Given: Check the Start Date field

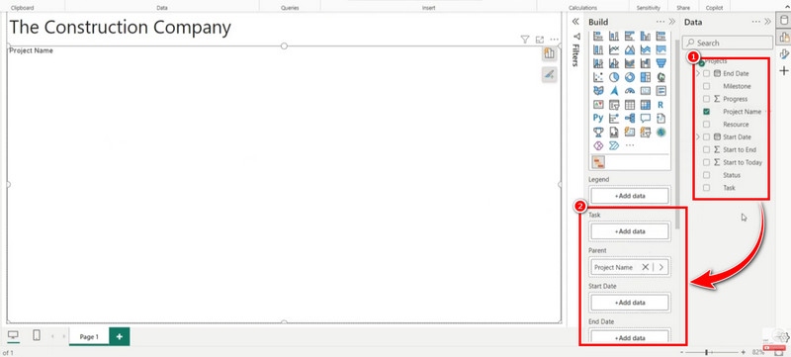Looking at the screenshot, I should click(x=706, y=136).
